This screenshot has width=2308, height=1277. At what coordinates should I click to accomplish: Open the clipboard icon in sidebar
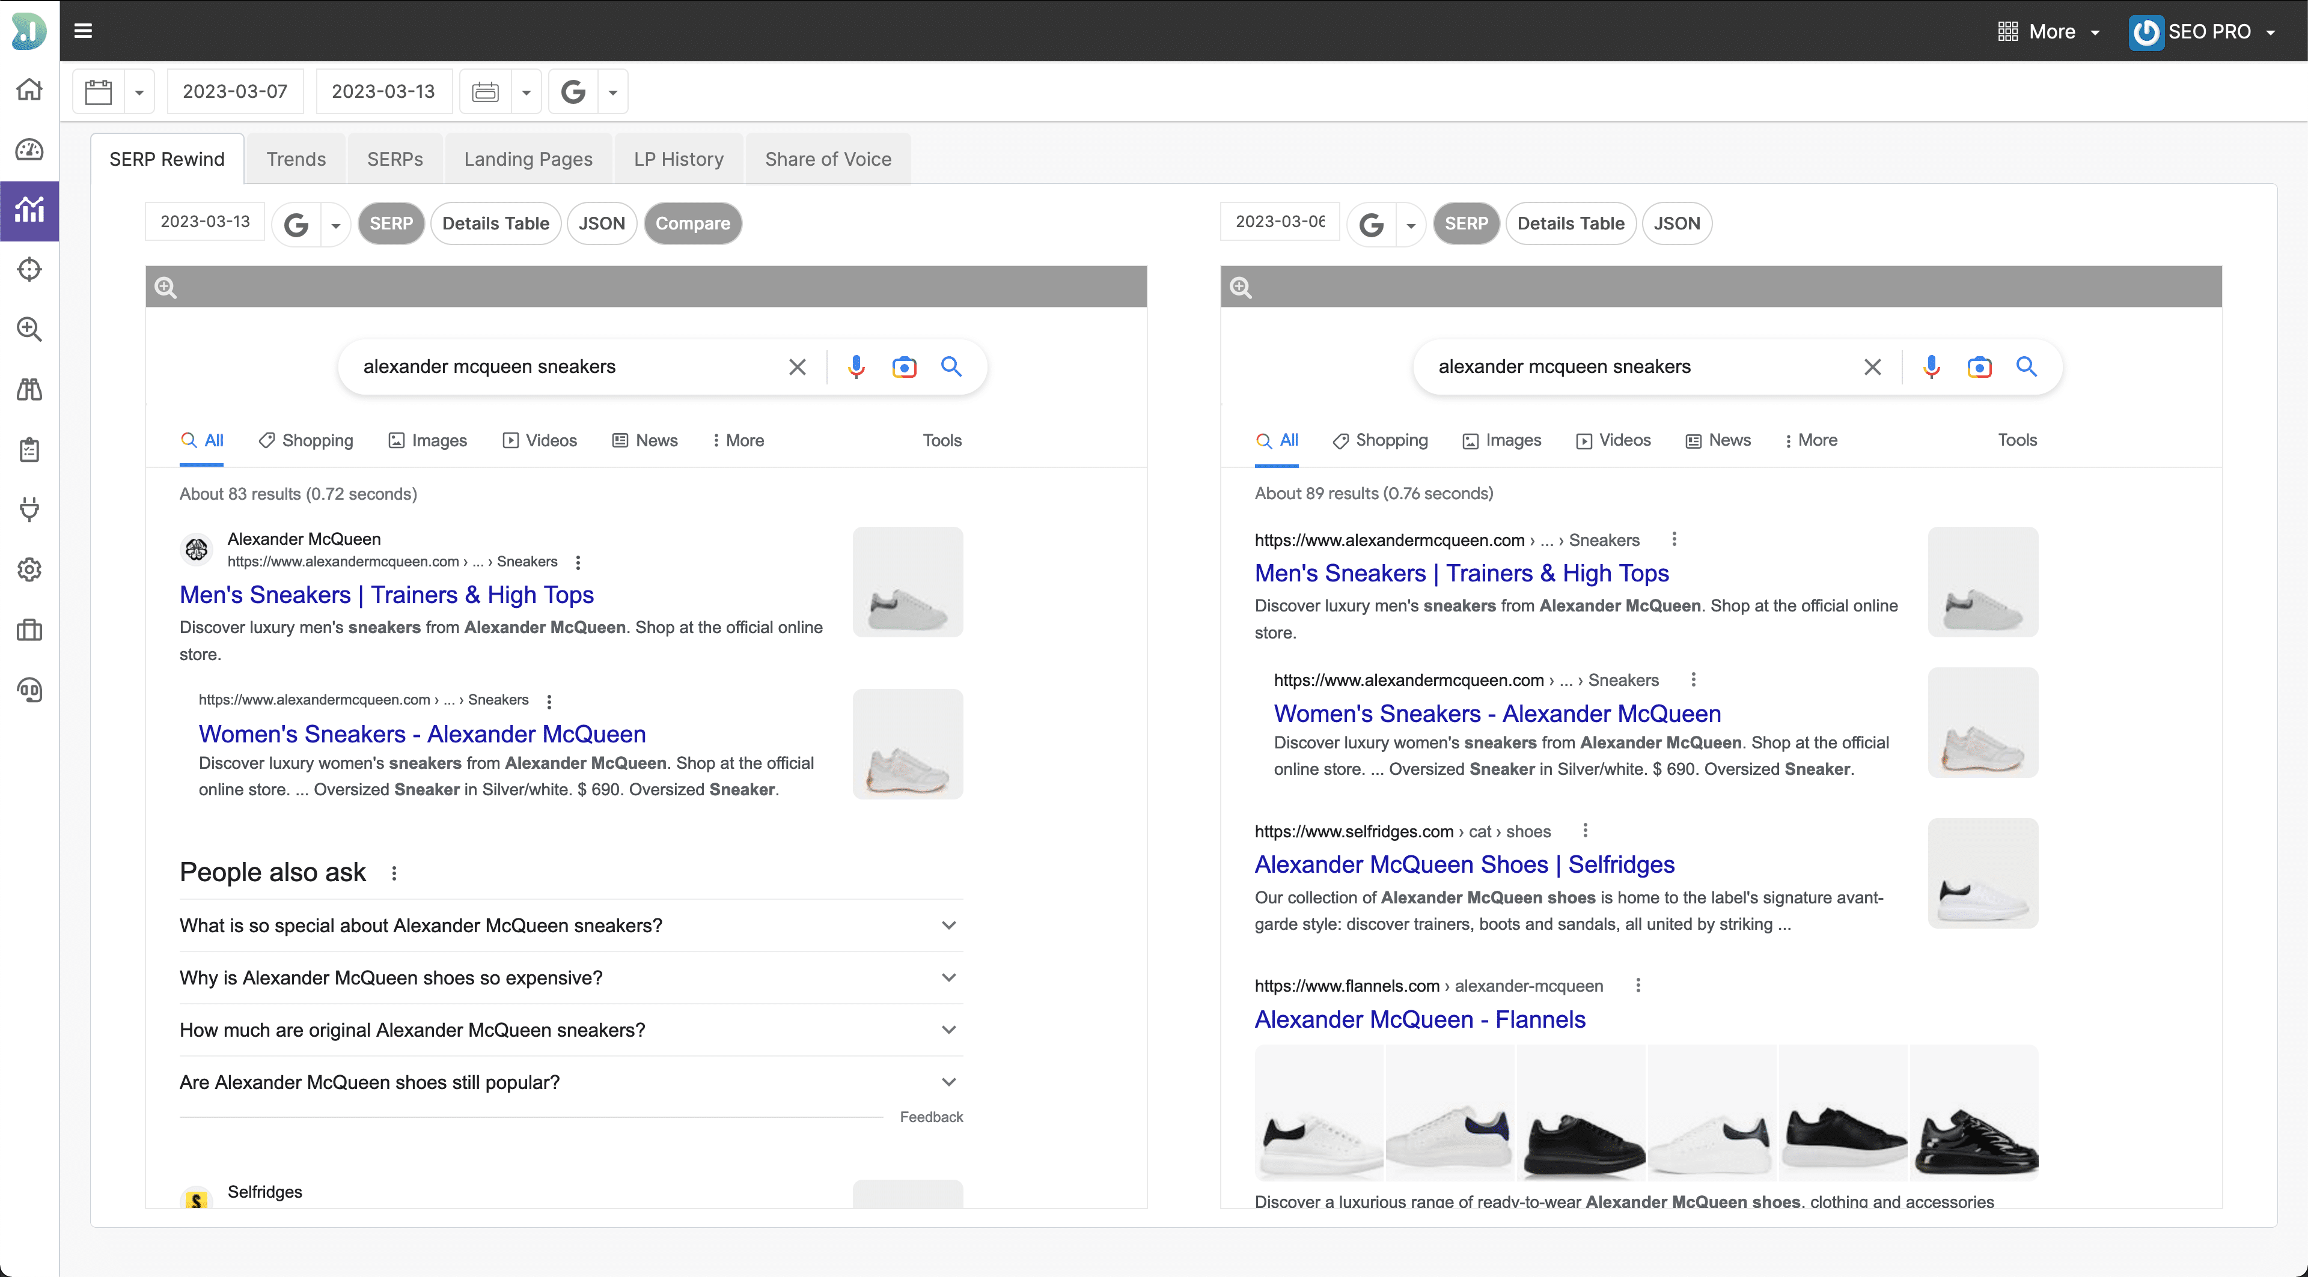[x=29, y=449]
